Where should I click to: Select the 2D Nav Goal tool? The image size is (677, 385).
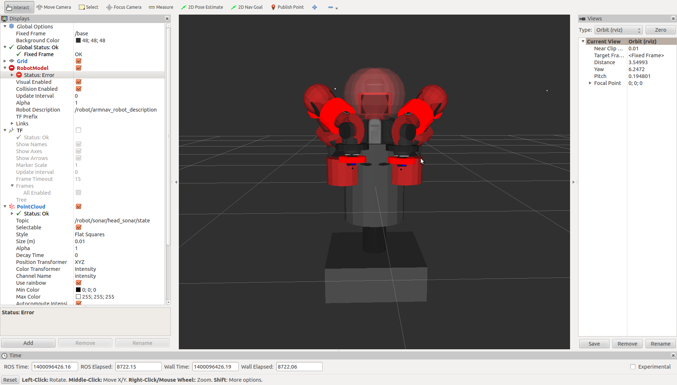point(247,7)
